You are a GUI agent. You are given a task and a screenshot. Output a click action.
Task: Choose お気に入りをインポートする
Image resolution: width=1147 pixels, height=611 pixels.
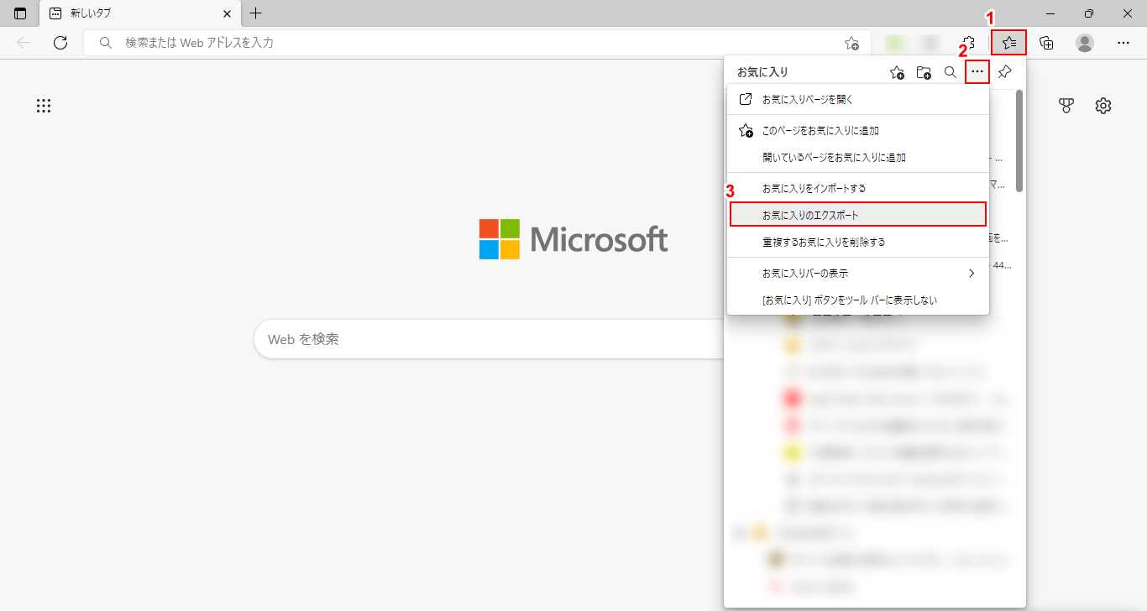pos(858,189)
